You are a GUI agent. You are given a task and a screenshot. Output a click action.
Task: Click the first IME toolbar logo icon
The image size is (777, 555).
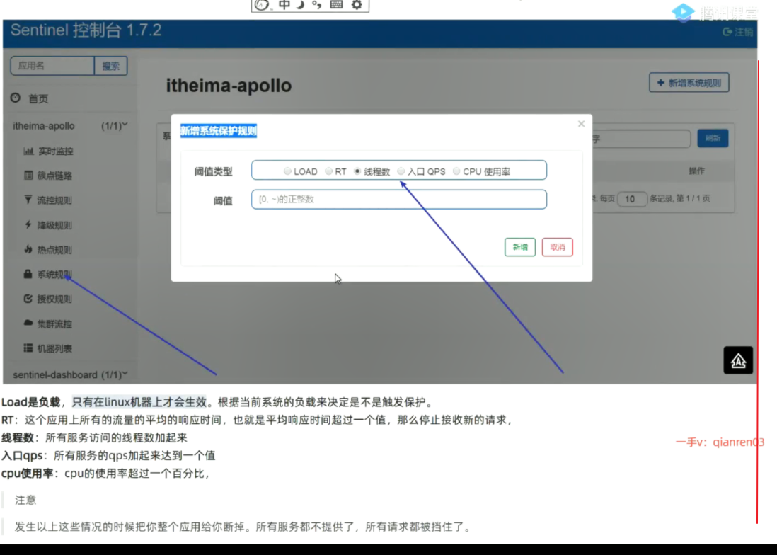click(x=262, y=5)
